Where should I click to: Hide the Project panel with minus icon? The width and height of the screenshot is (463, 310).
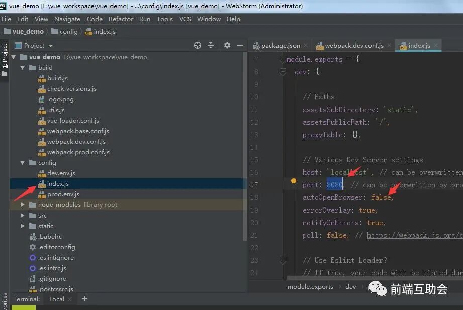[240, 45]
